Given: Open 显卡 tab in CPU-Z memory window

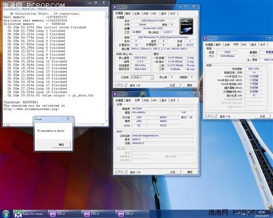Looking at the screenshot, I should [x=254, y=45].
